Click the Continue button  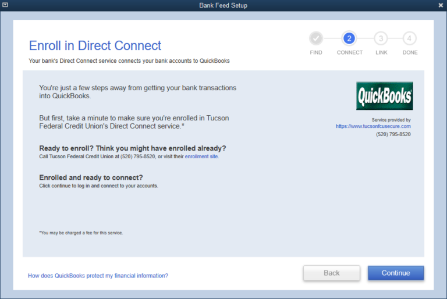point(396,273)
